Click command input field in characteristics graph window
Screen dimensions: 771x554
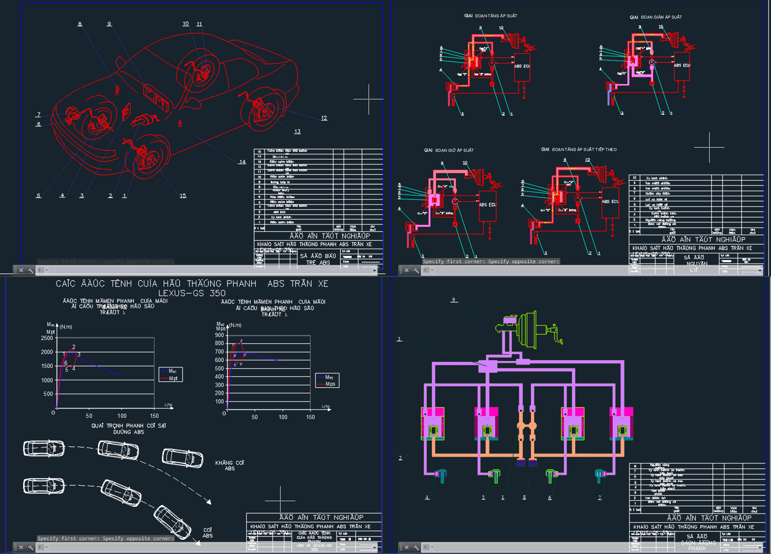coord(210,547)
